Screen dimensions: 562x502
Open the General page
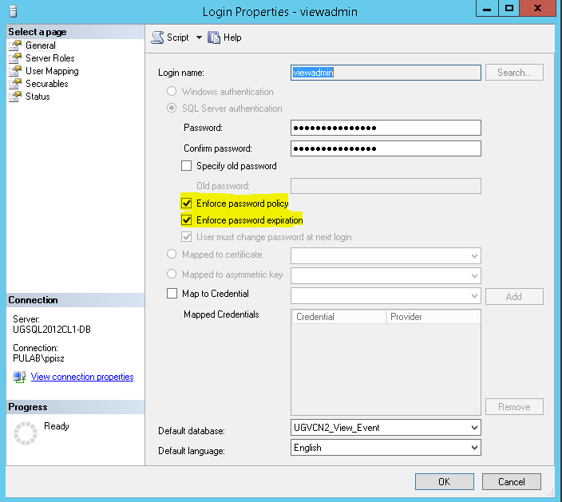click(x=41, y=45)
